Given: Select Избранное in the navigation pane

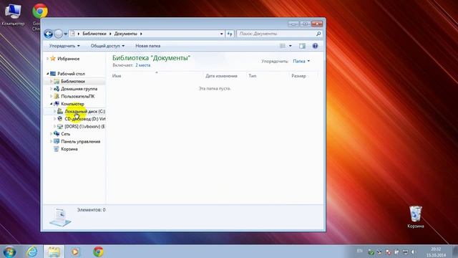Looking at the screenshot, I should tap(69, 59).
